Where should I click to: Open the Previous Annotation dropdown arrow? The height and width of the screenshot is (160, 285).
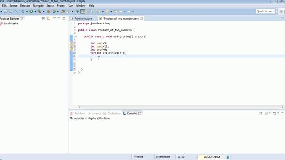(111, 12)
